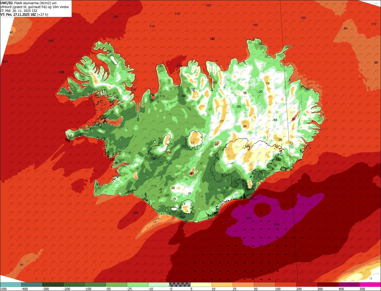381x291 pixels.
Task: Click the map value "434"
Action: (x=277, y=224)
